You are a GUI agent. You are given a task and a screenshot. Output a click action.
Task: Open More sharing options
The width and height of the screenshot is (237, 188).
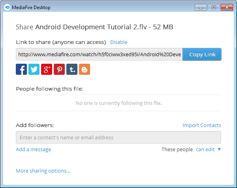click(x=43, y=171)
